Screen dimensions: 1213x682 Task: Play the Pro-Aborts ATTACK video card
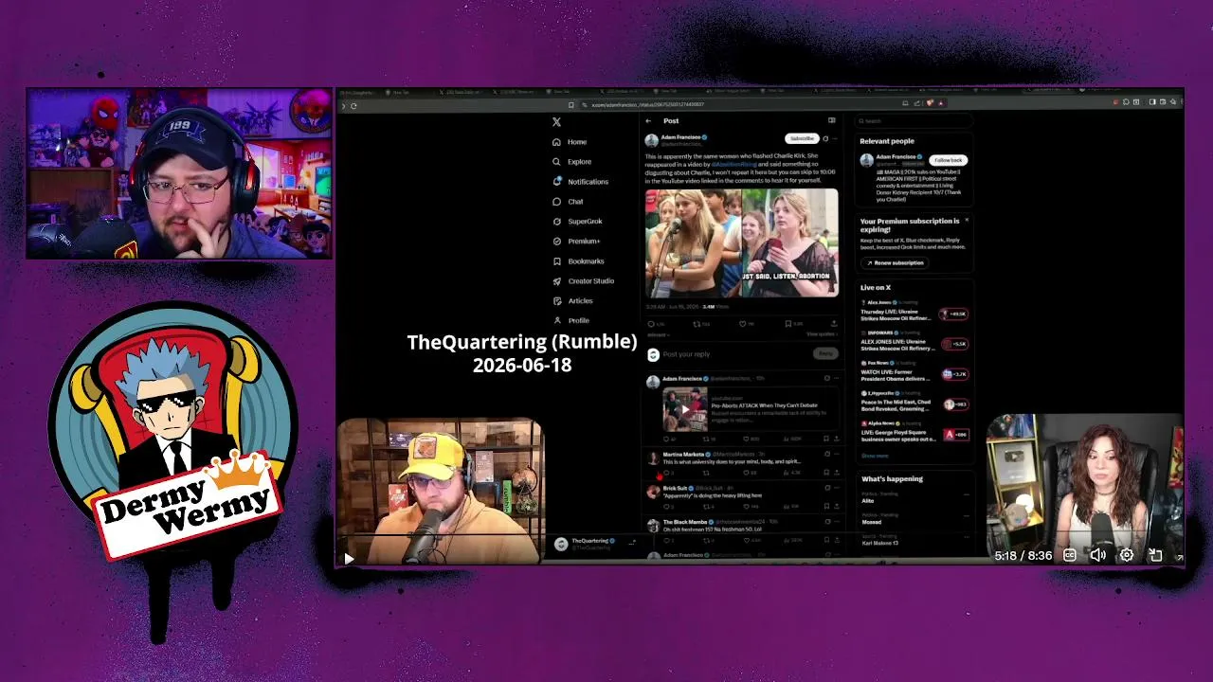pyautogui.click(x=684, y=409)
